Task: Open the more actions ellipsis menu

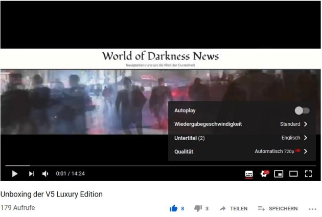Action: [x=312, y=209]
